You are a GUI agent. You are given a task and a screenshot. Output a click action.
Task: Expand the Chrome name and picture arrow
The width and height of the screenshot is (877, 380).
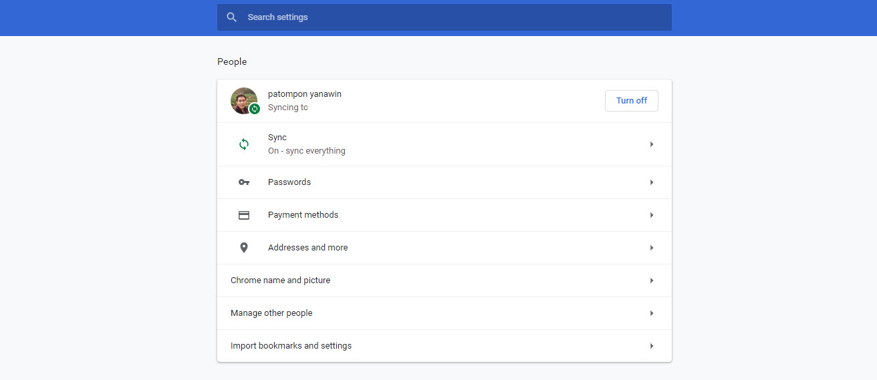652,280
